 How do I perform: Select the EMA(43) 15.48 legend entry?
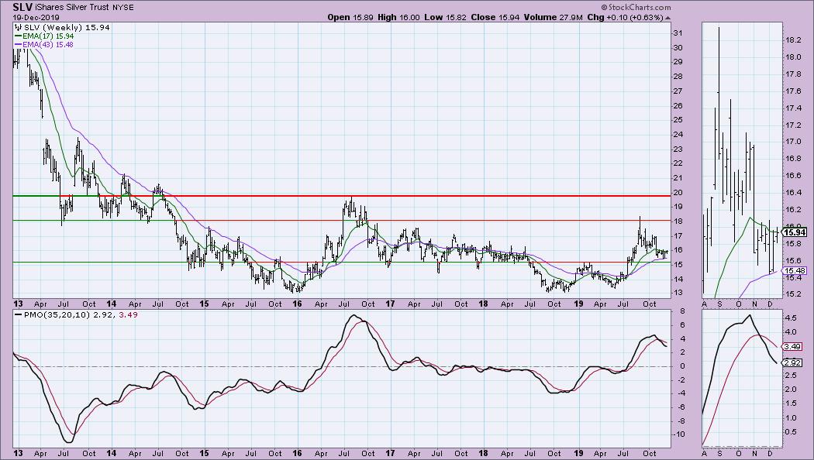click(48, 45)
